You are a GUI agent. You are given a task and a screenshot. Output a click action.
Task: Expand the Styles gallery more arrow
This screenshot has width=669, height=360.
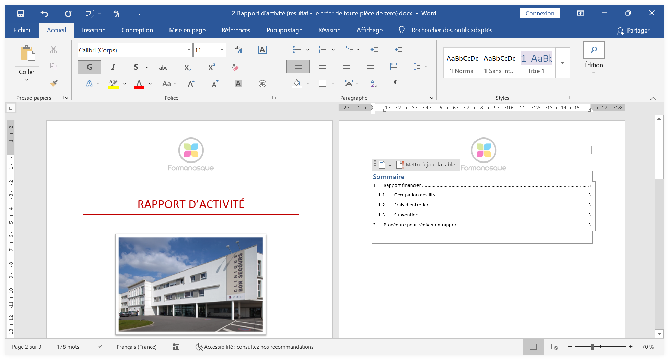563,63
